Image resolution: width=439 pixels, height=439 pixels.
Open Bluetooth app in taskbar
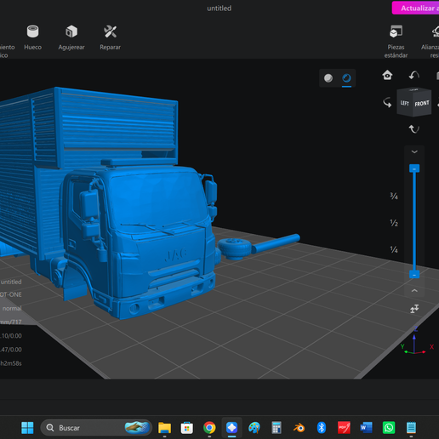point(322,428)
